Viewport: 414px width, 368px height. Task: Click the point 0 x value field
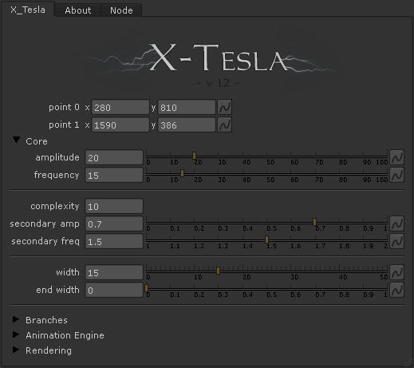click(x=120, y=107)
